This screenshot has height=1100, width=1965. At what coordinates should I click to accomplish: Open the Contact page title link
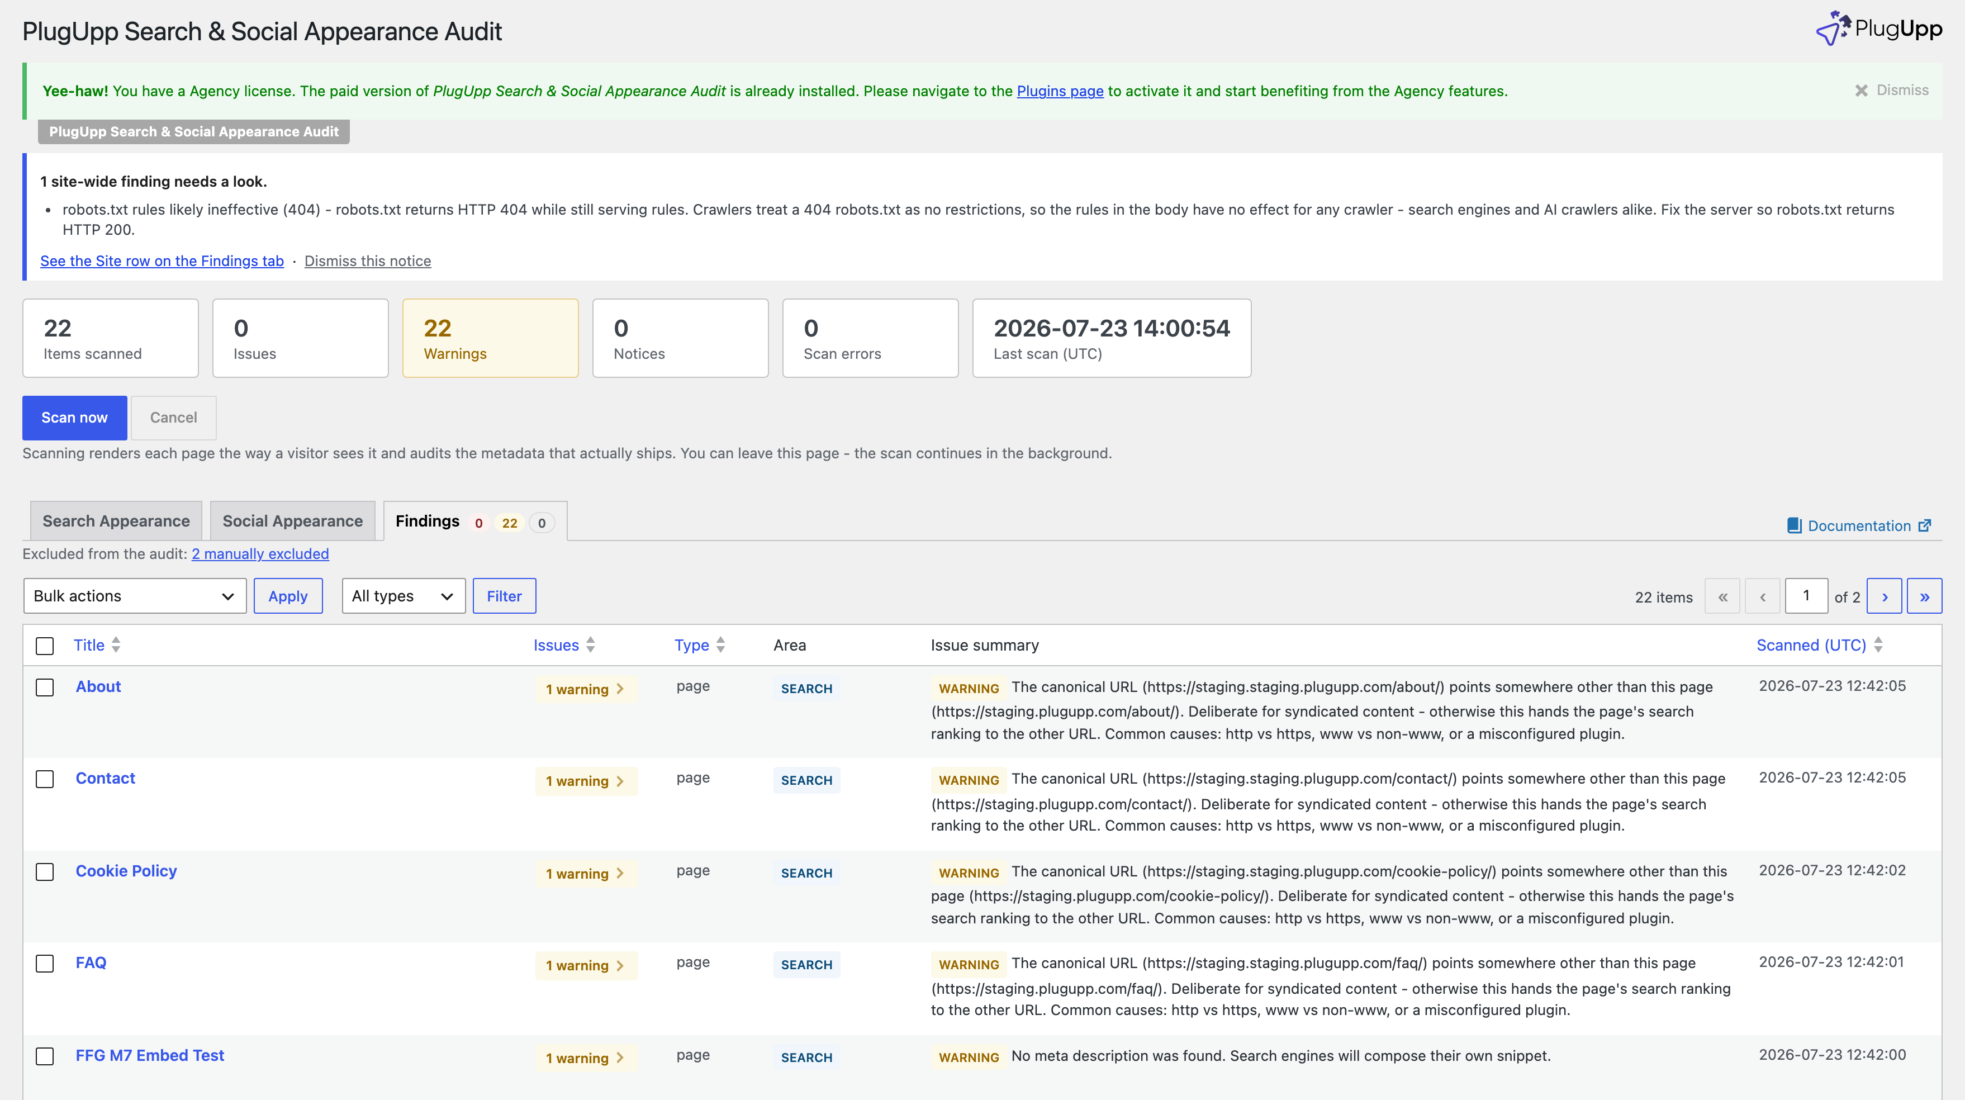(105, 778)
